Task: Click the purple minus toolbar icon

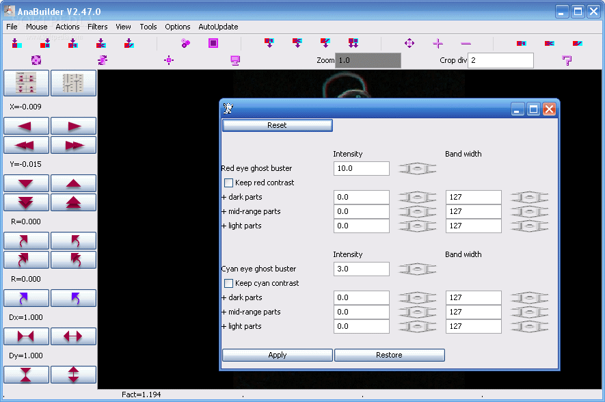Action: [x=466, y=44]
